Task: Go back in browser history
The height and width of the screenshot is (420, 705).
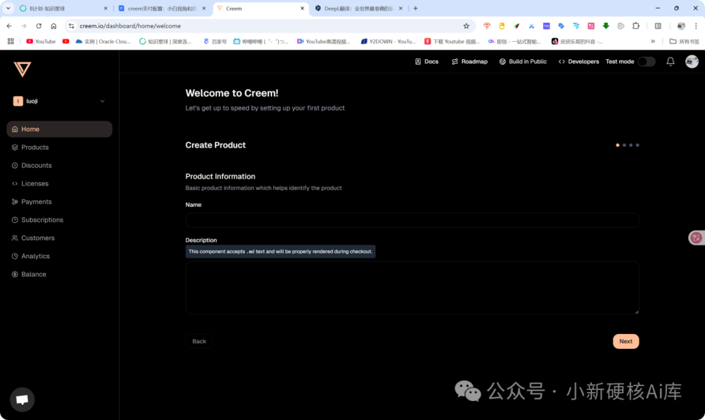Action: (9, 26)
